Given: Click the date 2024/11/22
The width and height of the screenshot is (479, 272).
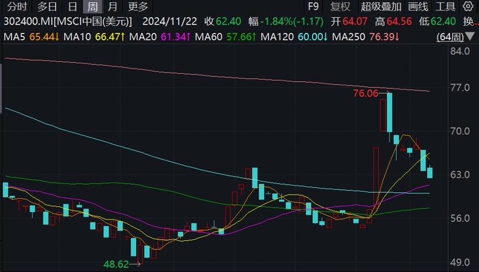Looking at the screenshot, I should (x=169, y=21).
